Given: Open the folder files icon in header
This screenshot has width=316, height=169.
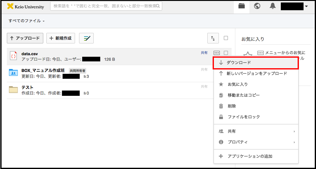Looking at the screenshot, I should click(241, 6).
